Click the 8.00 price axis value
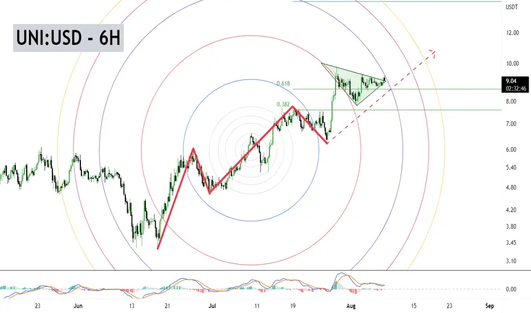531x313 pixels. 511,101
